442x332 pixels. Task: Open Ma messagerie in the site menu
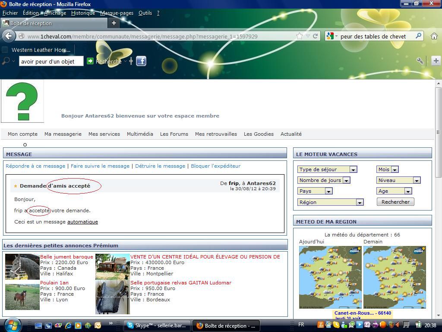63,134
